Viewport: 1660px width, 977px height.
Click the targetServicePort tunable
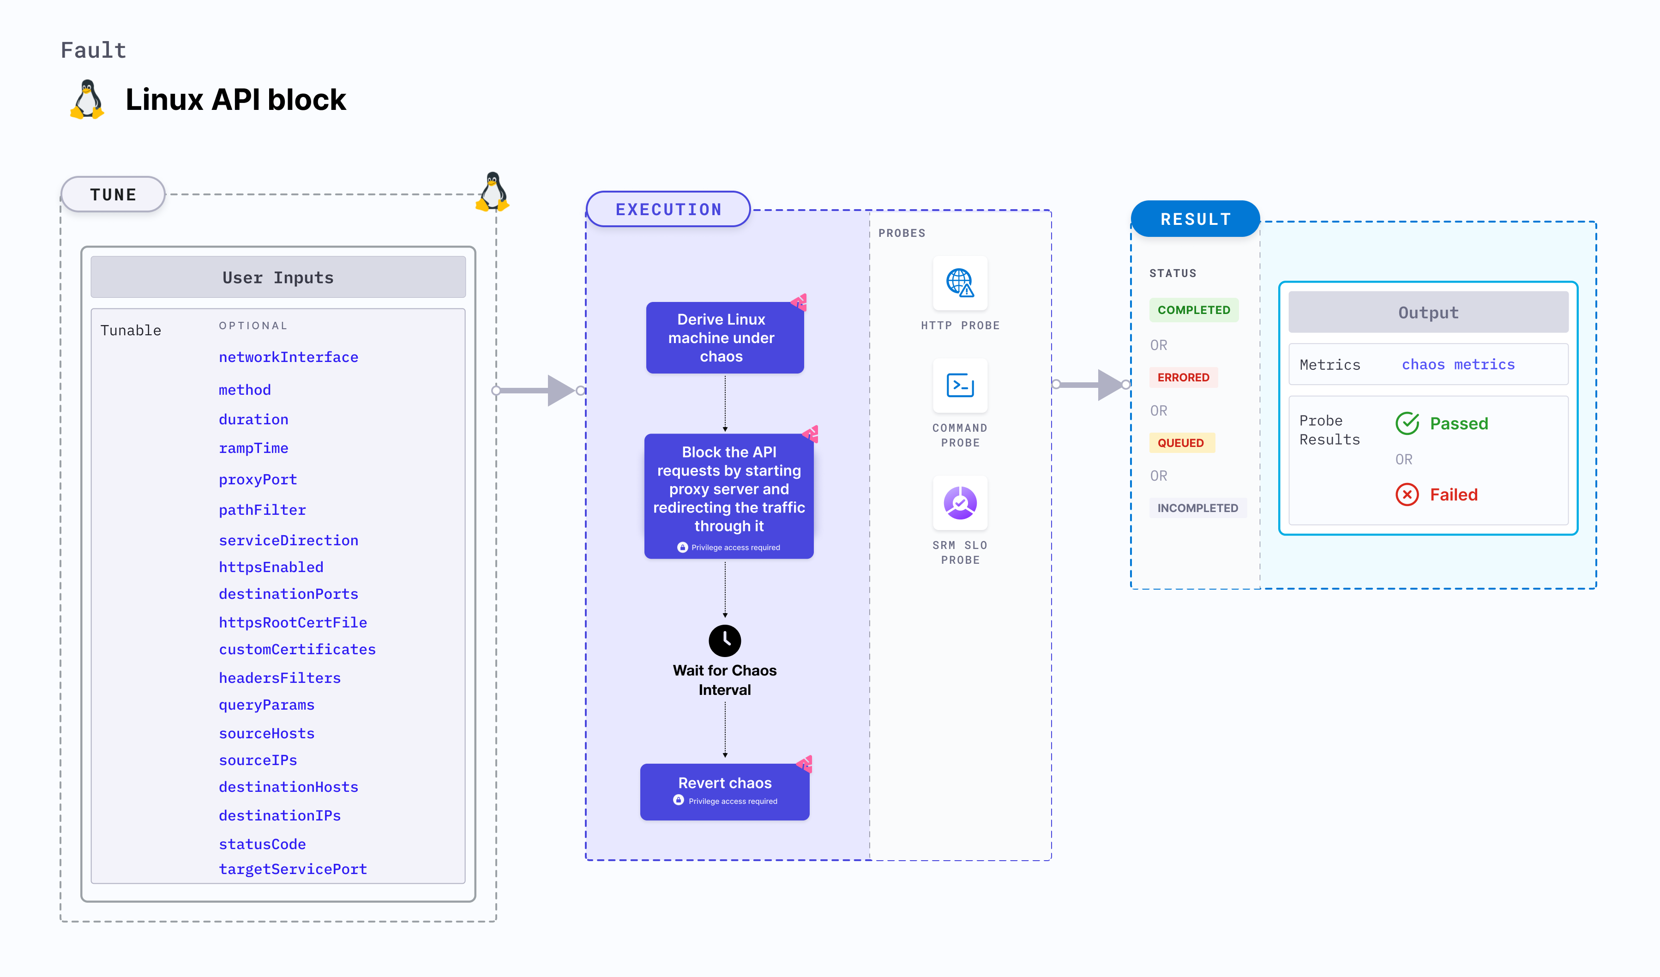click(x=293, y=869)
